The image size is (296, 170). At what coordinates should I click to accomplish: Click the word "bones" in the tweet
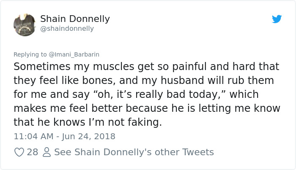pyautogui.click(x=111, y=80)
